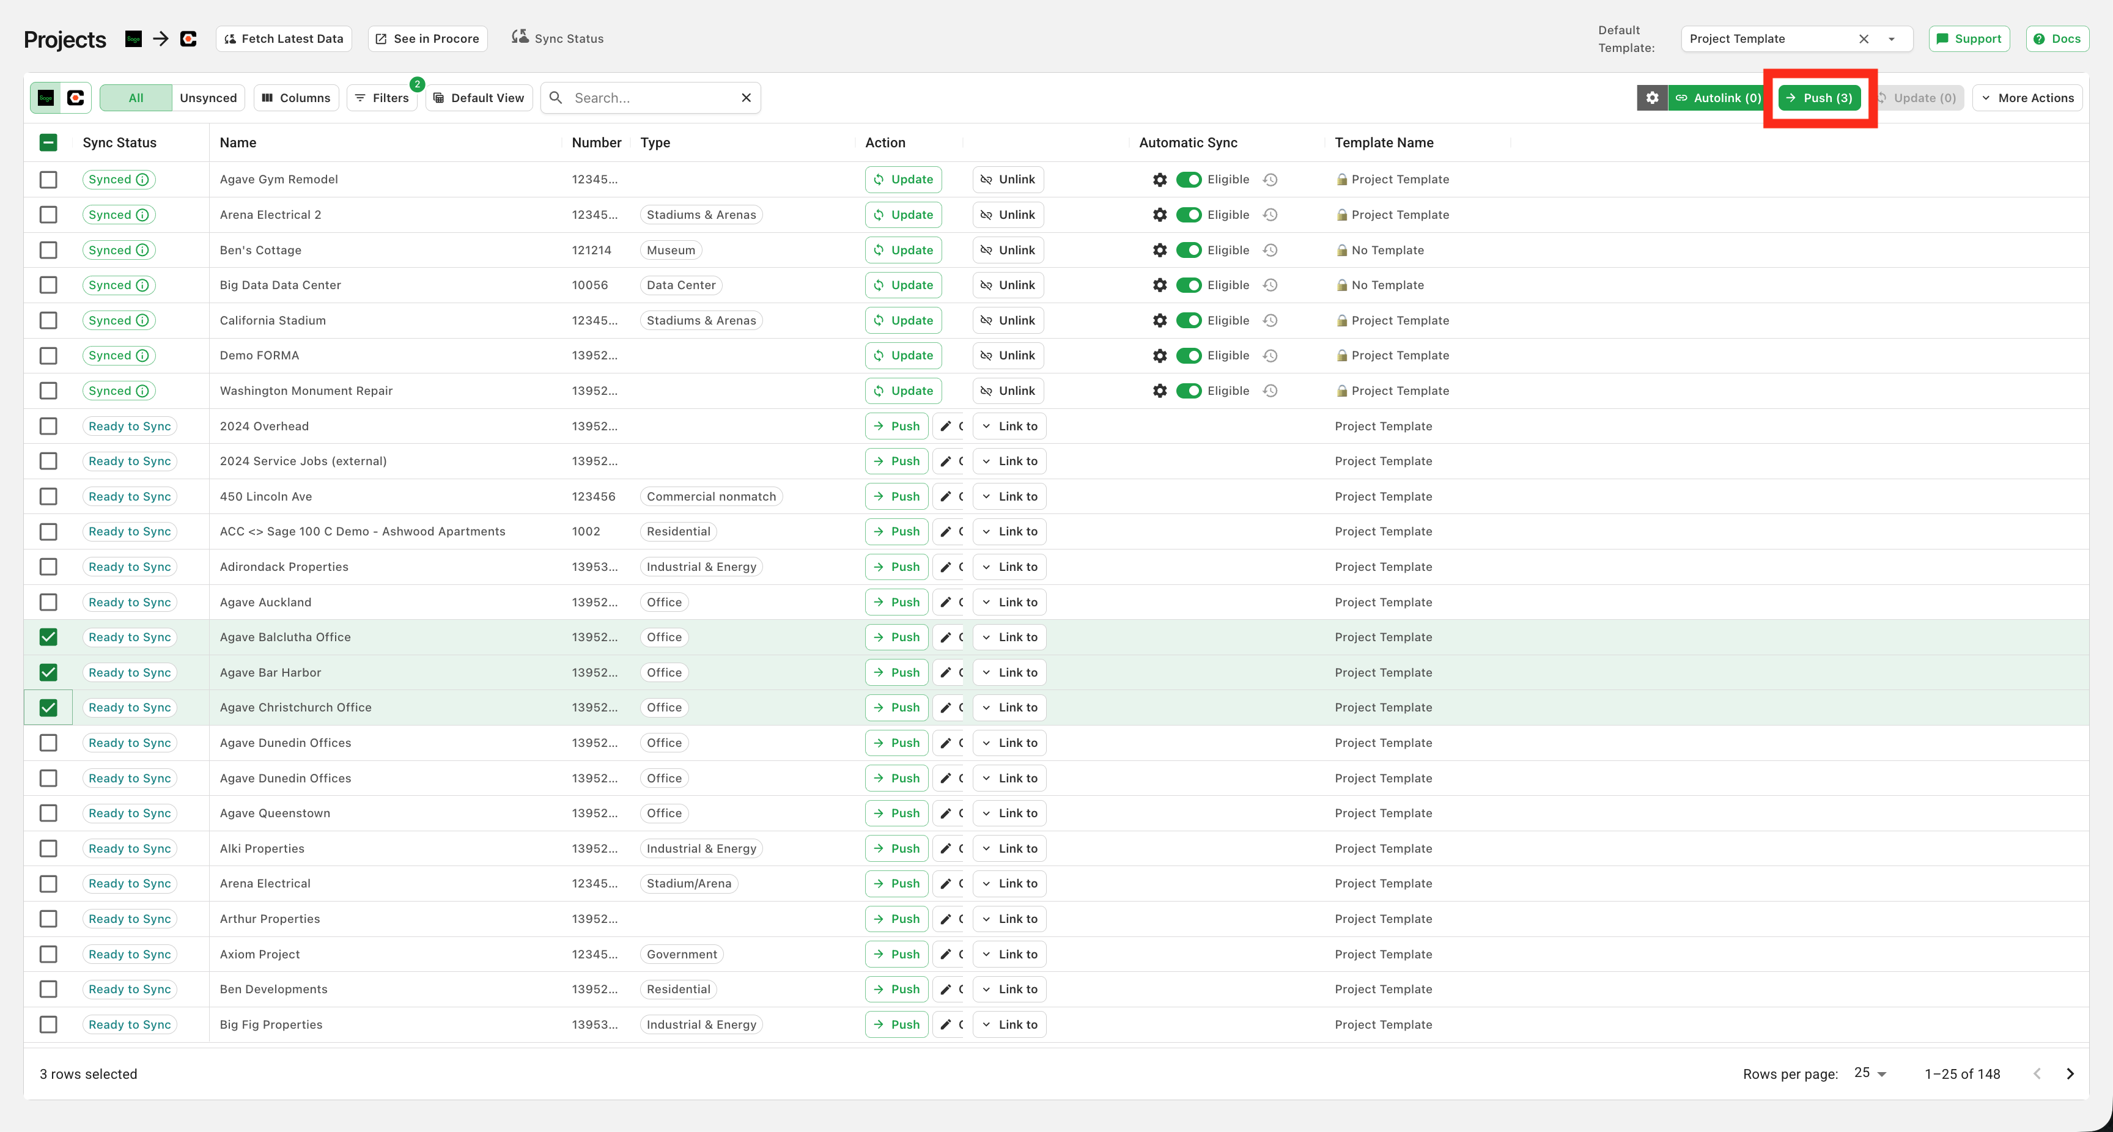
Task: Uncheck the Agave Bar Harbor row checkbox
Action: coord(48,672)
